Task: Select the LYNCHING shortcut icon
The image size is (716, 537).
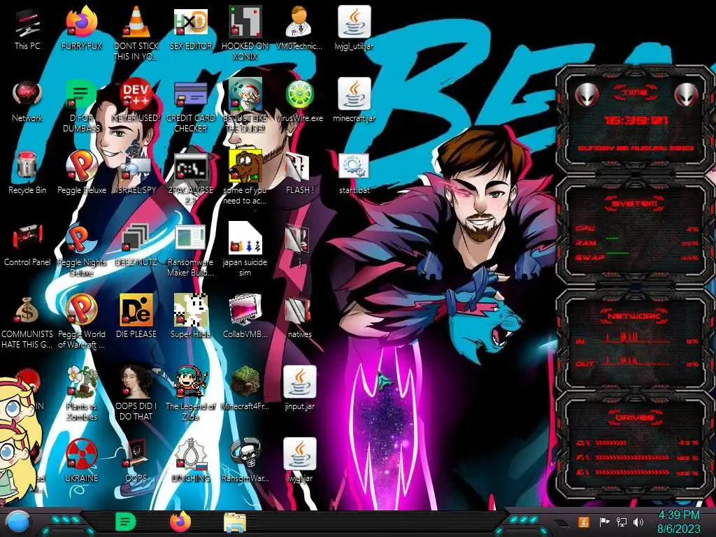Action: (x=191, y=461)
